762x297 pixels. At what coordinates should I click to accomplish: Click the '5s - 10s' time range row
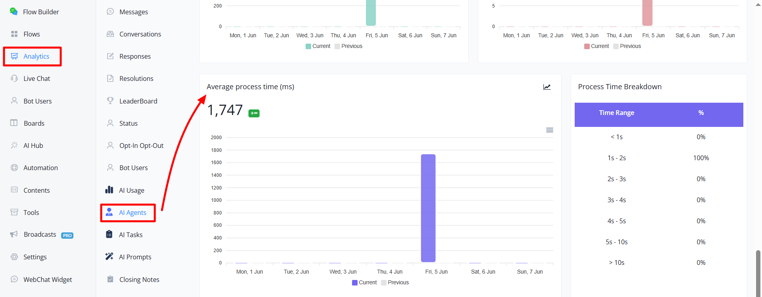pyautogui.click(x=659, y=242)
